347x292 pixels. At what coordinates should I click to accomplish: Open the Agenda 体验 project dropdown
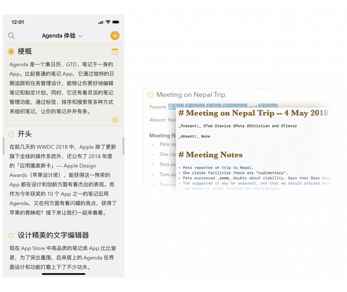point(62,36)
